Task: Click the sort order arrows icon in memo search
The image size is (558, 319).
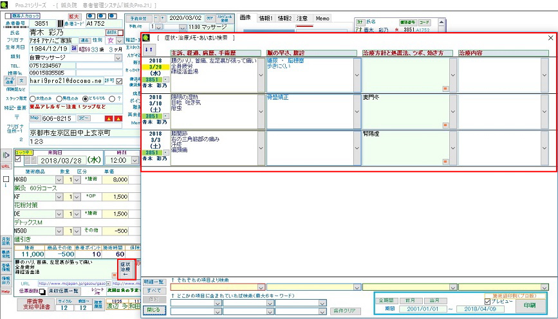Action: [x=149, y=50]
